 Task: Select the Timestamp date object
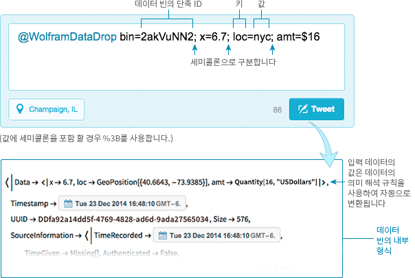(x=122, y=203)
